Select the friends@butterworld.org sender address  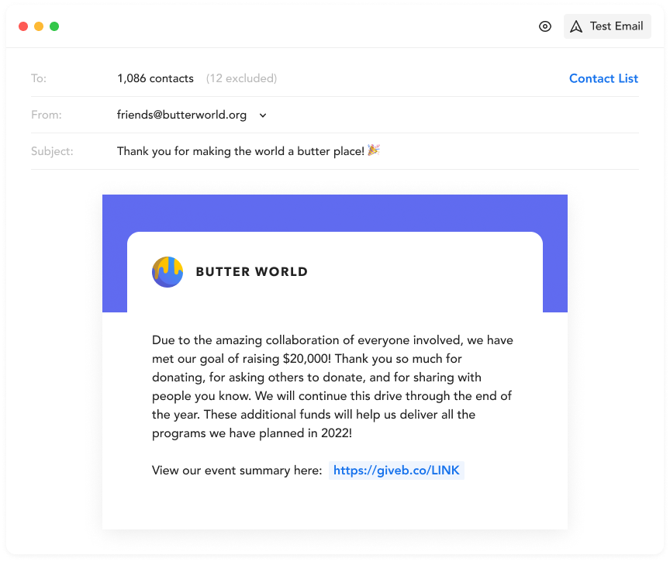coord(181,115)
